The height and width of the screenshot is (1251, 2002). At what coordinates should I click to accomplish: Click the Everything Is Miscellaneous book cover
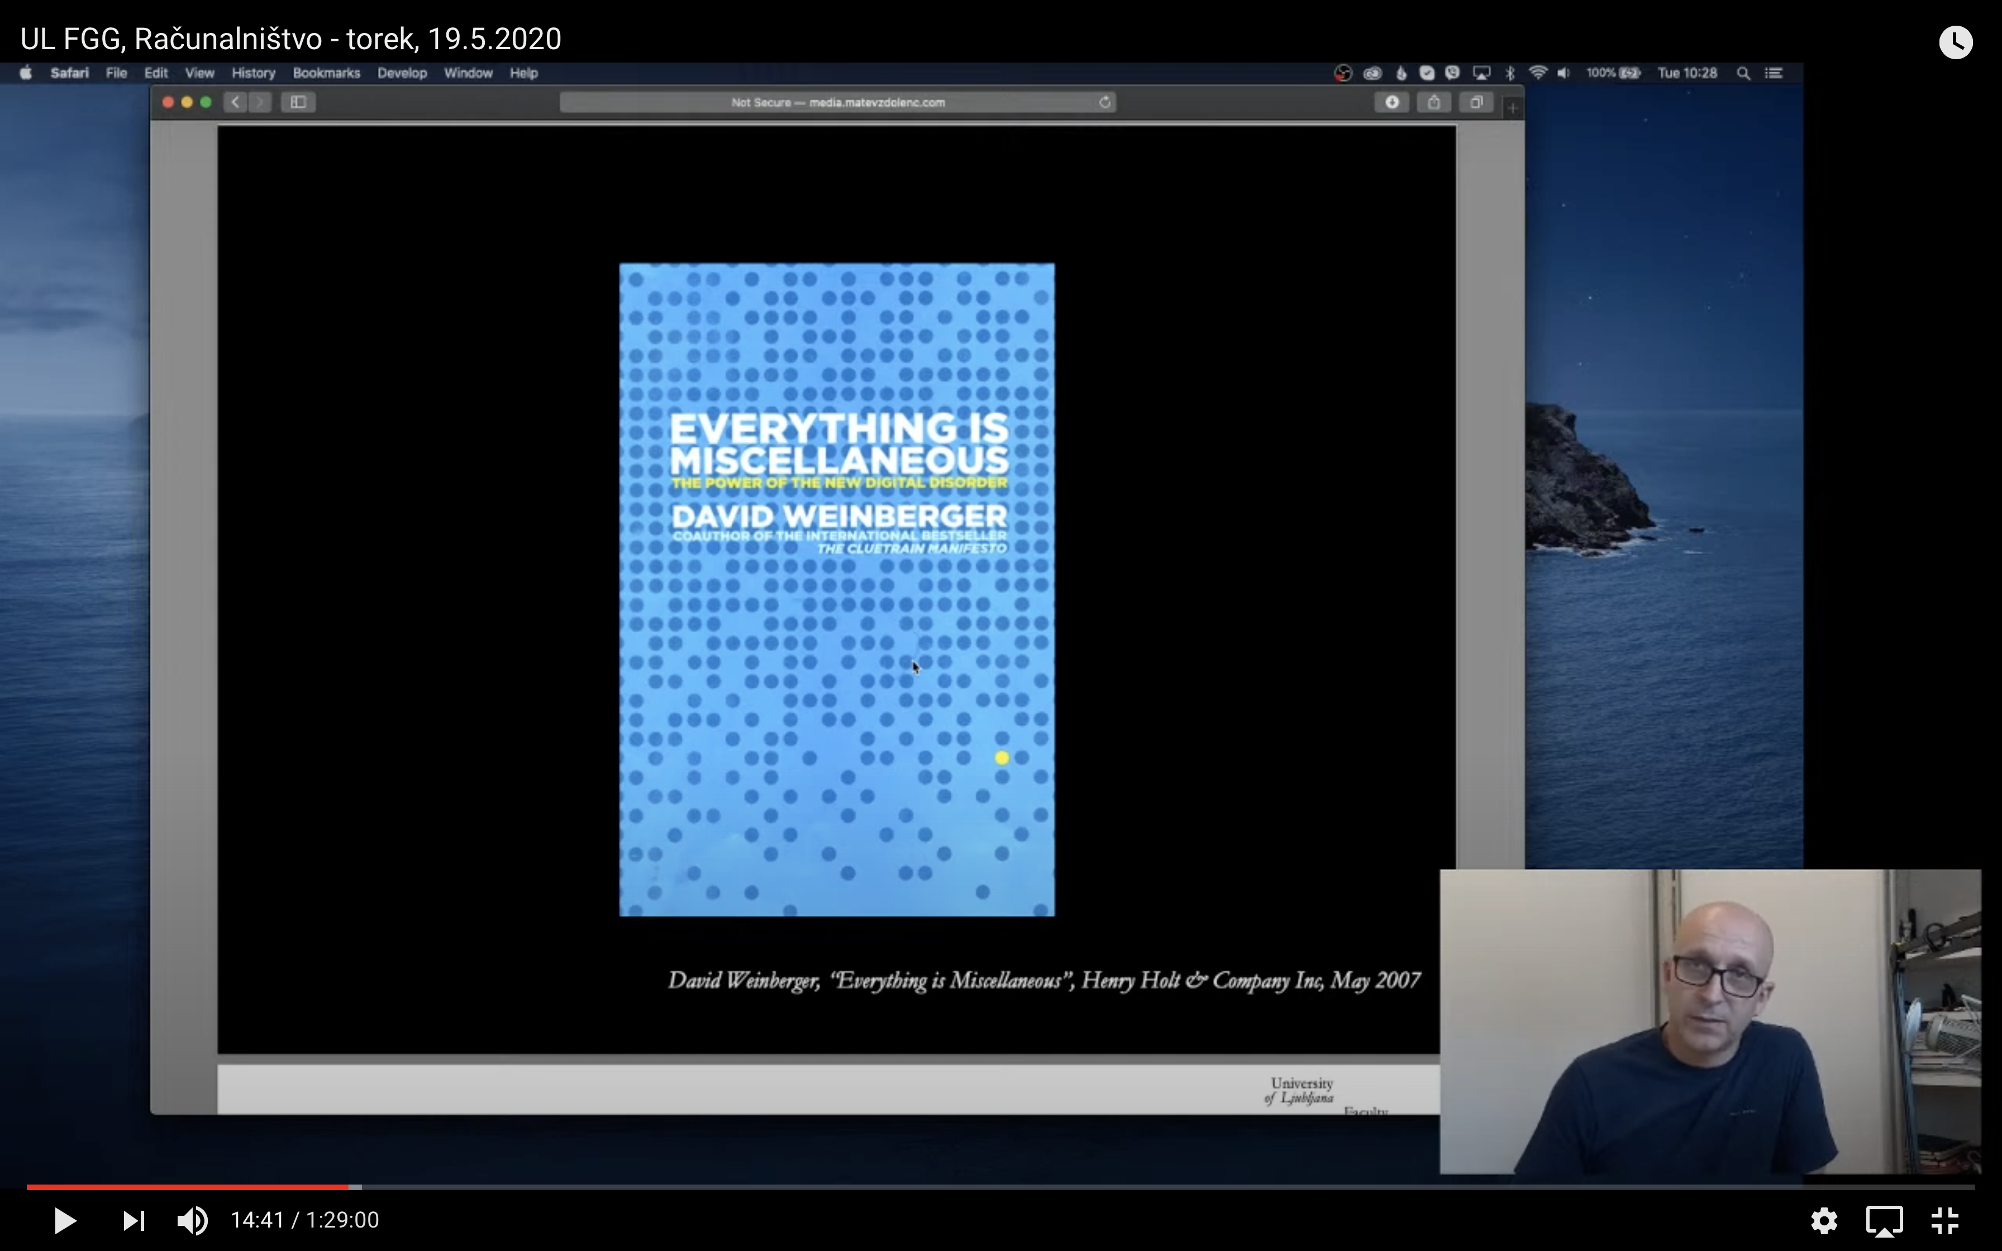[x=837, y=589]
